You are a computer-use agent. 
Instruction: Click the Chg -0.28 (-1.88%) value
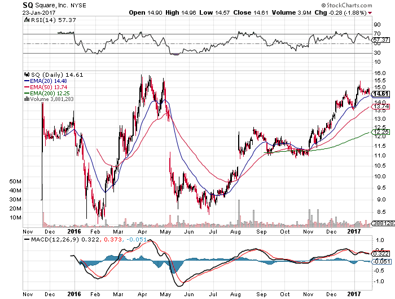pos(341,12)
